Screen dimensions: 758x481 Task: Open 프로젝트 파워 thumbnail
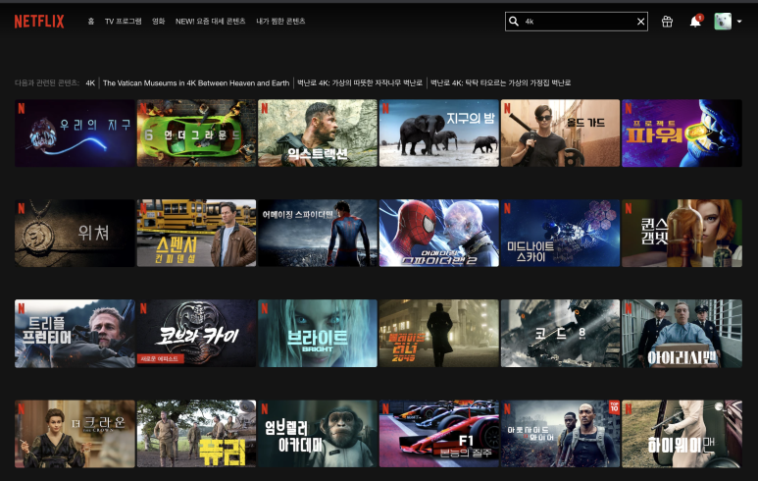coord(682,134)
